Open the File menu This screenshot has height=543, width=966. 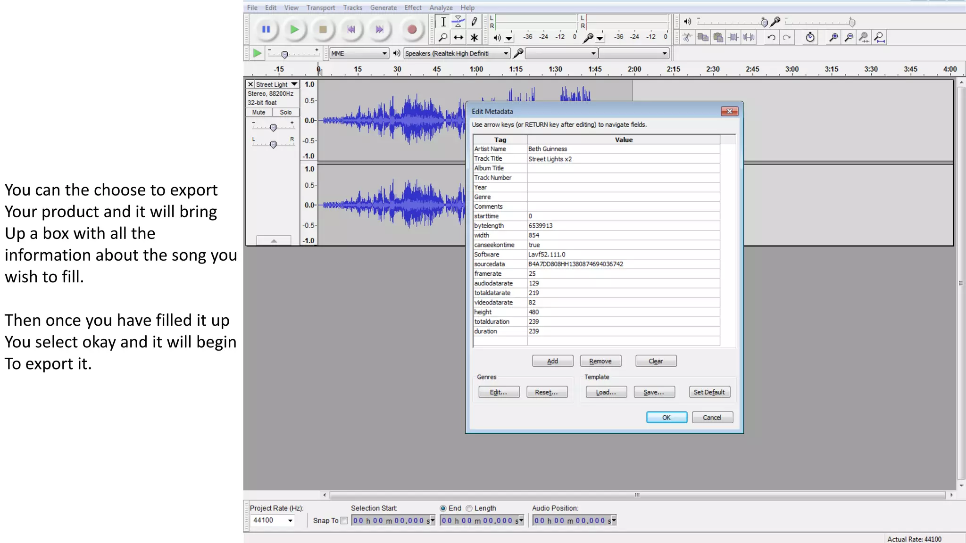click(252, 8)
